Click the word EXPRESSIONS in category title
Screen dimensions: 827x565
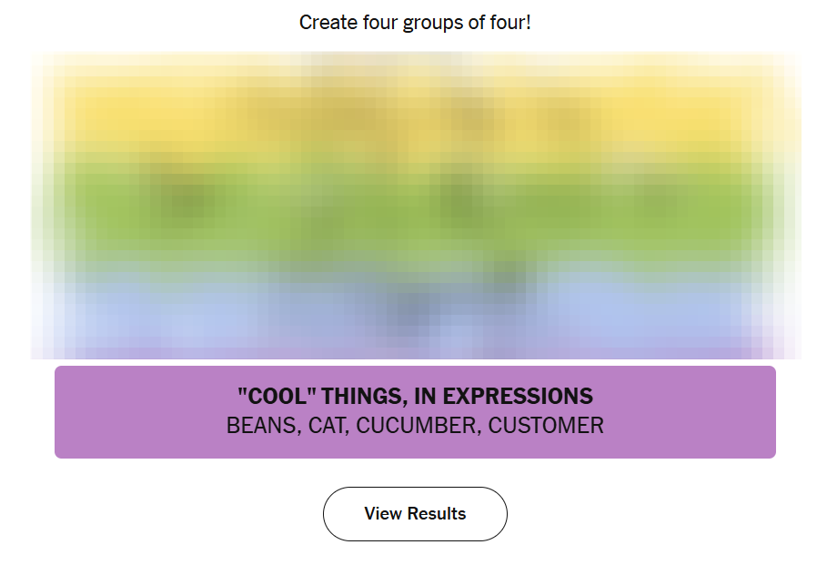(518, 396)
